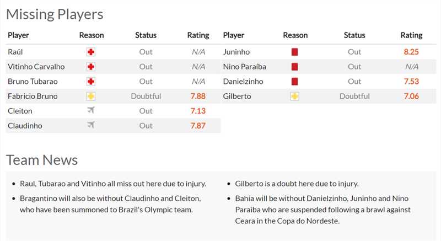The height and width of the screenshot is (241, 441).
Task: Click Claudinho's airplane icon
Action: coord(91,126)
